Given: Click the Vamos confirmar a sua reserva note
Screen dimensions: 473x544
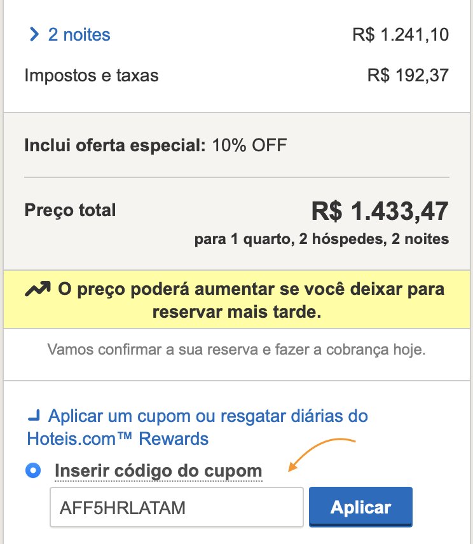Looking at the screenshot, I should [236, 350].
